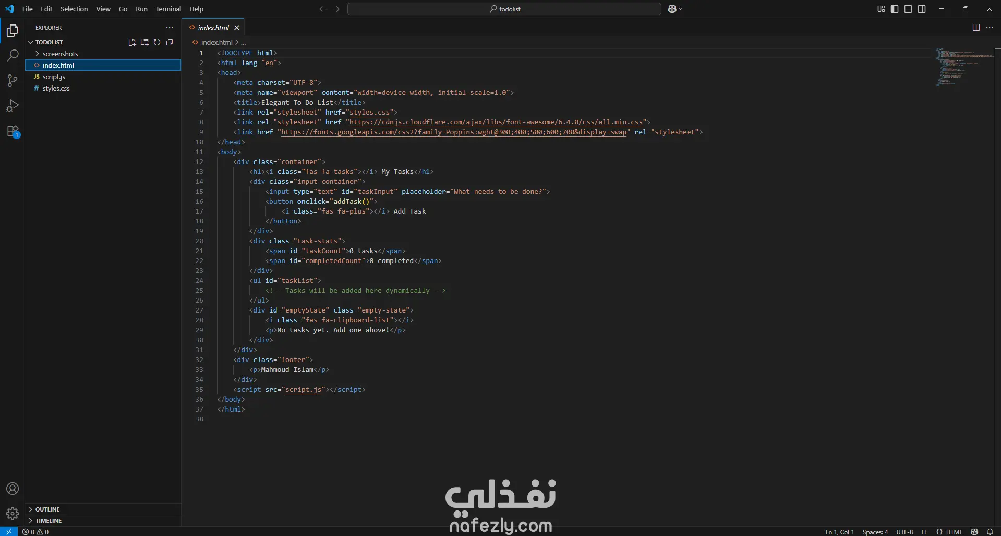Follow the script.js src link
1001x536 pixels.
(303, 389)
